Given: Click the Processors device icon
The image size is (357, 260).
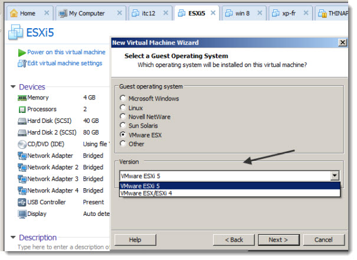Looking at the screenshot, I should coord(22,109).
